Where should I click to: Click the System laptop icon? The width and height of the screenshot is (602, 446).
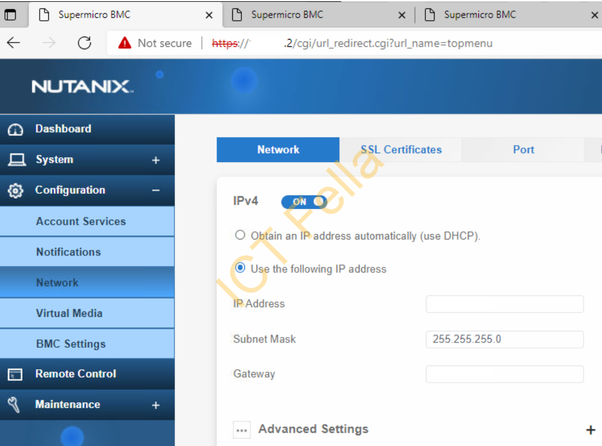coord(17,160)
